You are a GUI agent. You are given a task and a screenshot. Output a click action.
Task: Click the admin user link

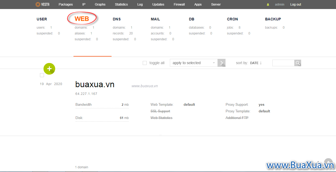click(x=280, y=5)
